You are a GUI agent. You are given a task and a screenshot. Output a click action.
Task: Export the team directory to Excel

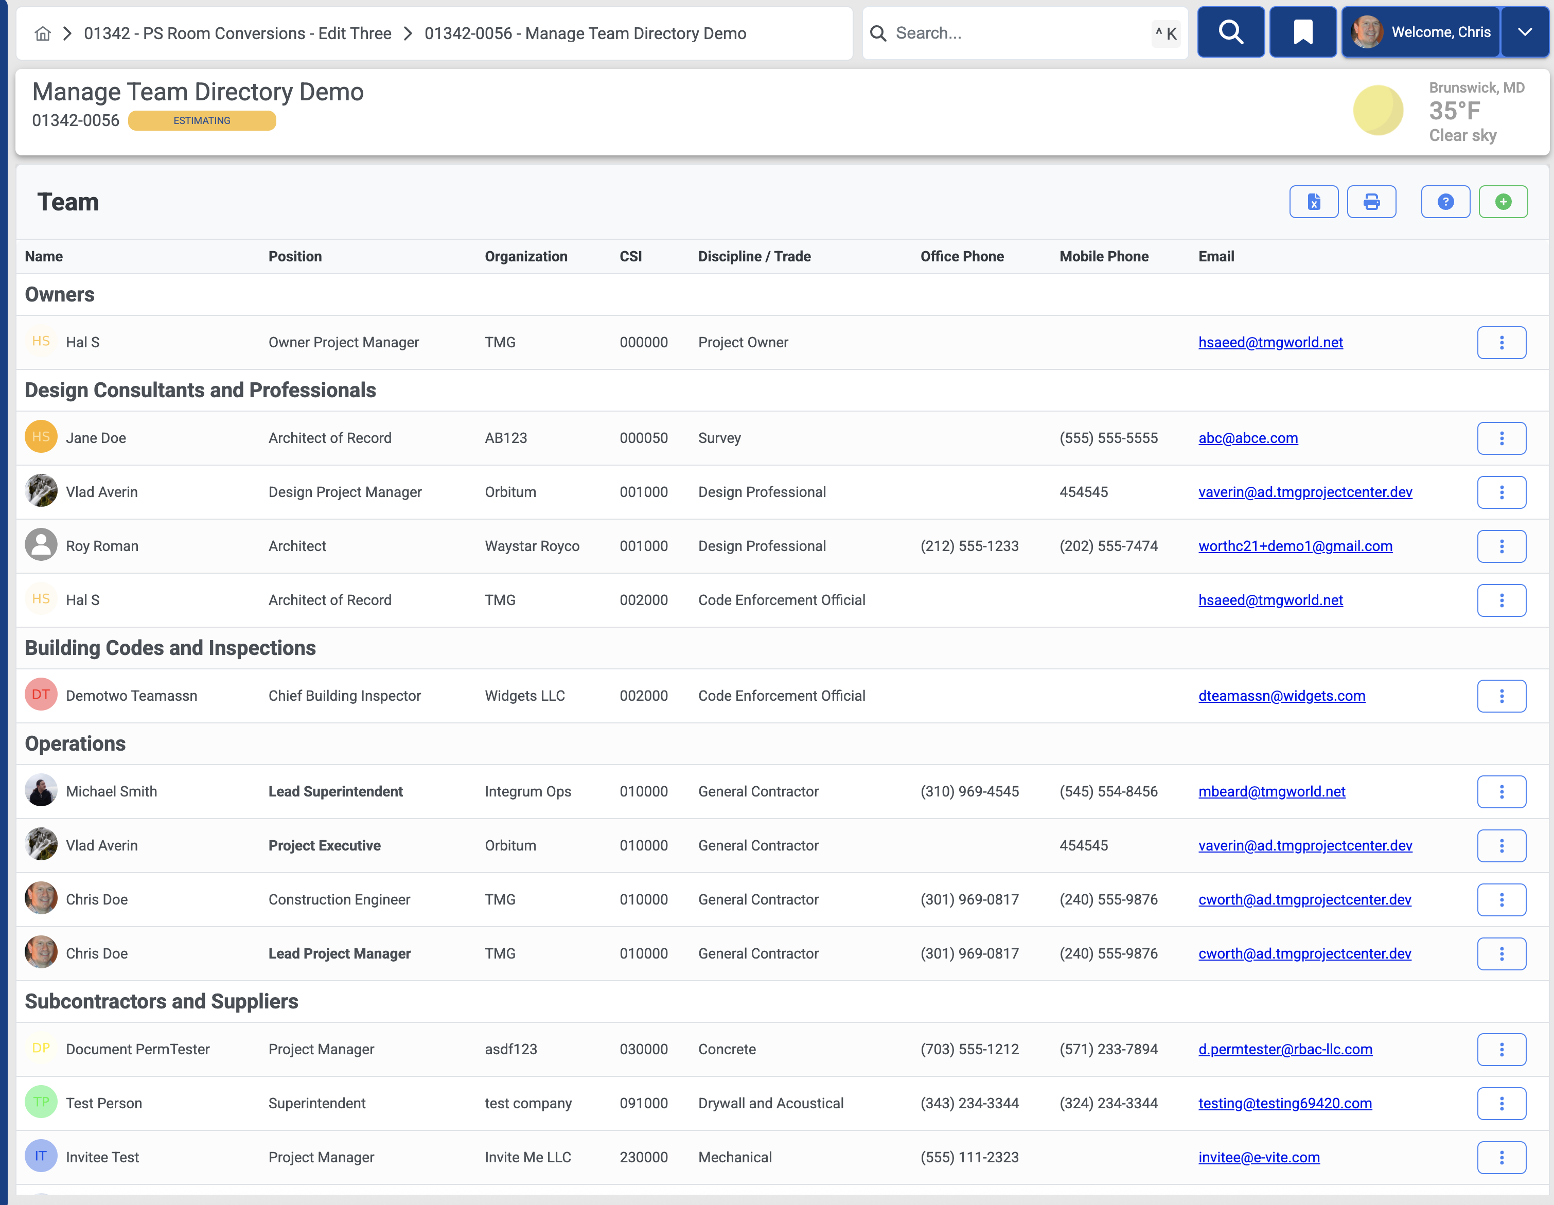(x=1314, y=201)
